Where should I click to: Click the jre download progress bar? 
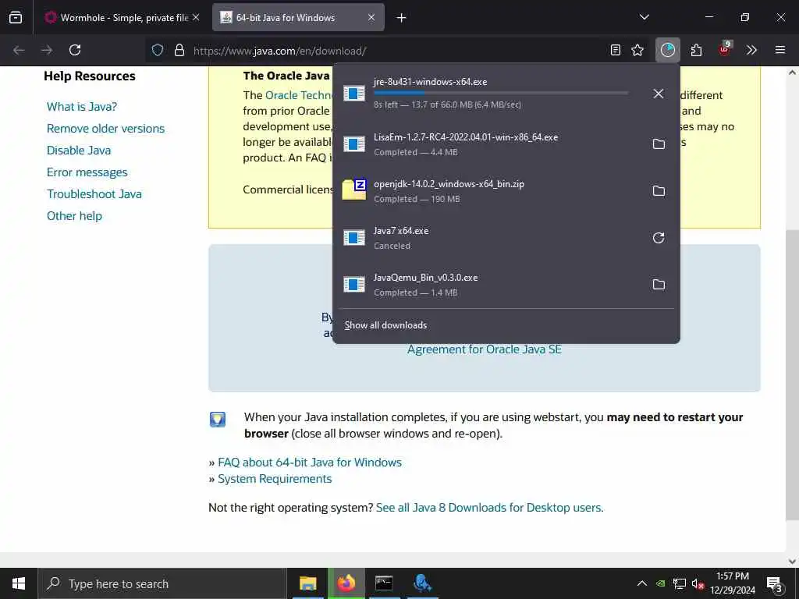coord(501,94)
